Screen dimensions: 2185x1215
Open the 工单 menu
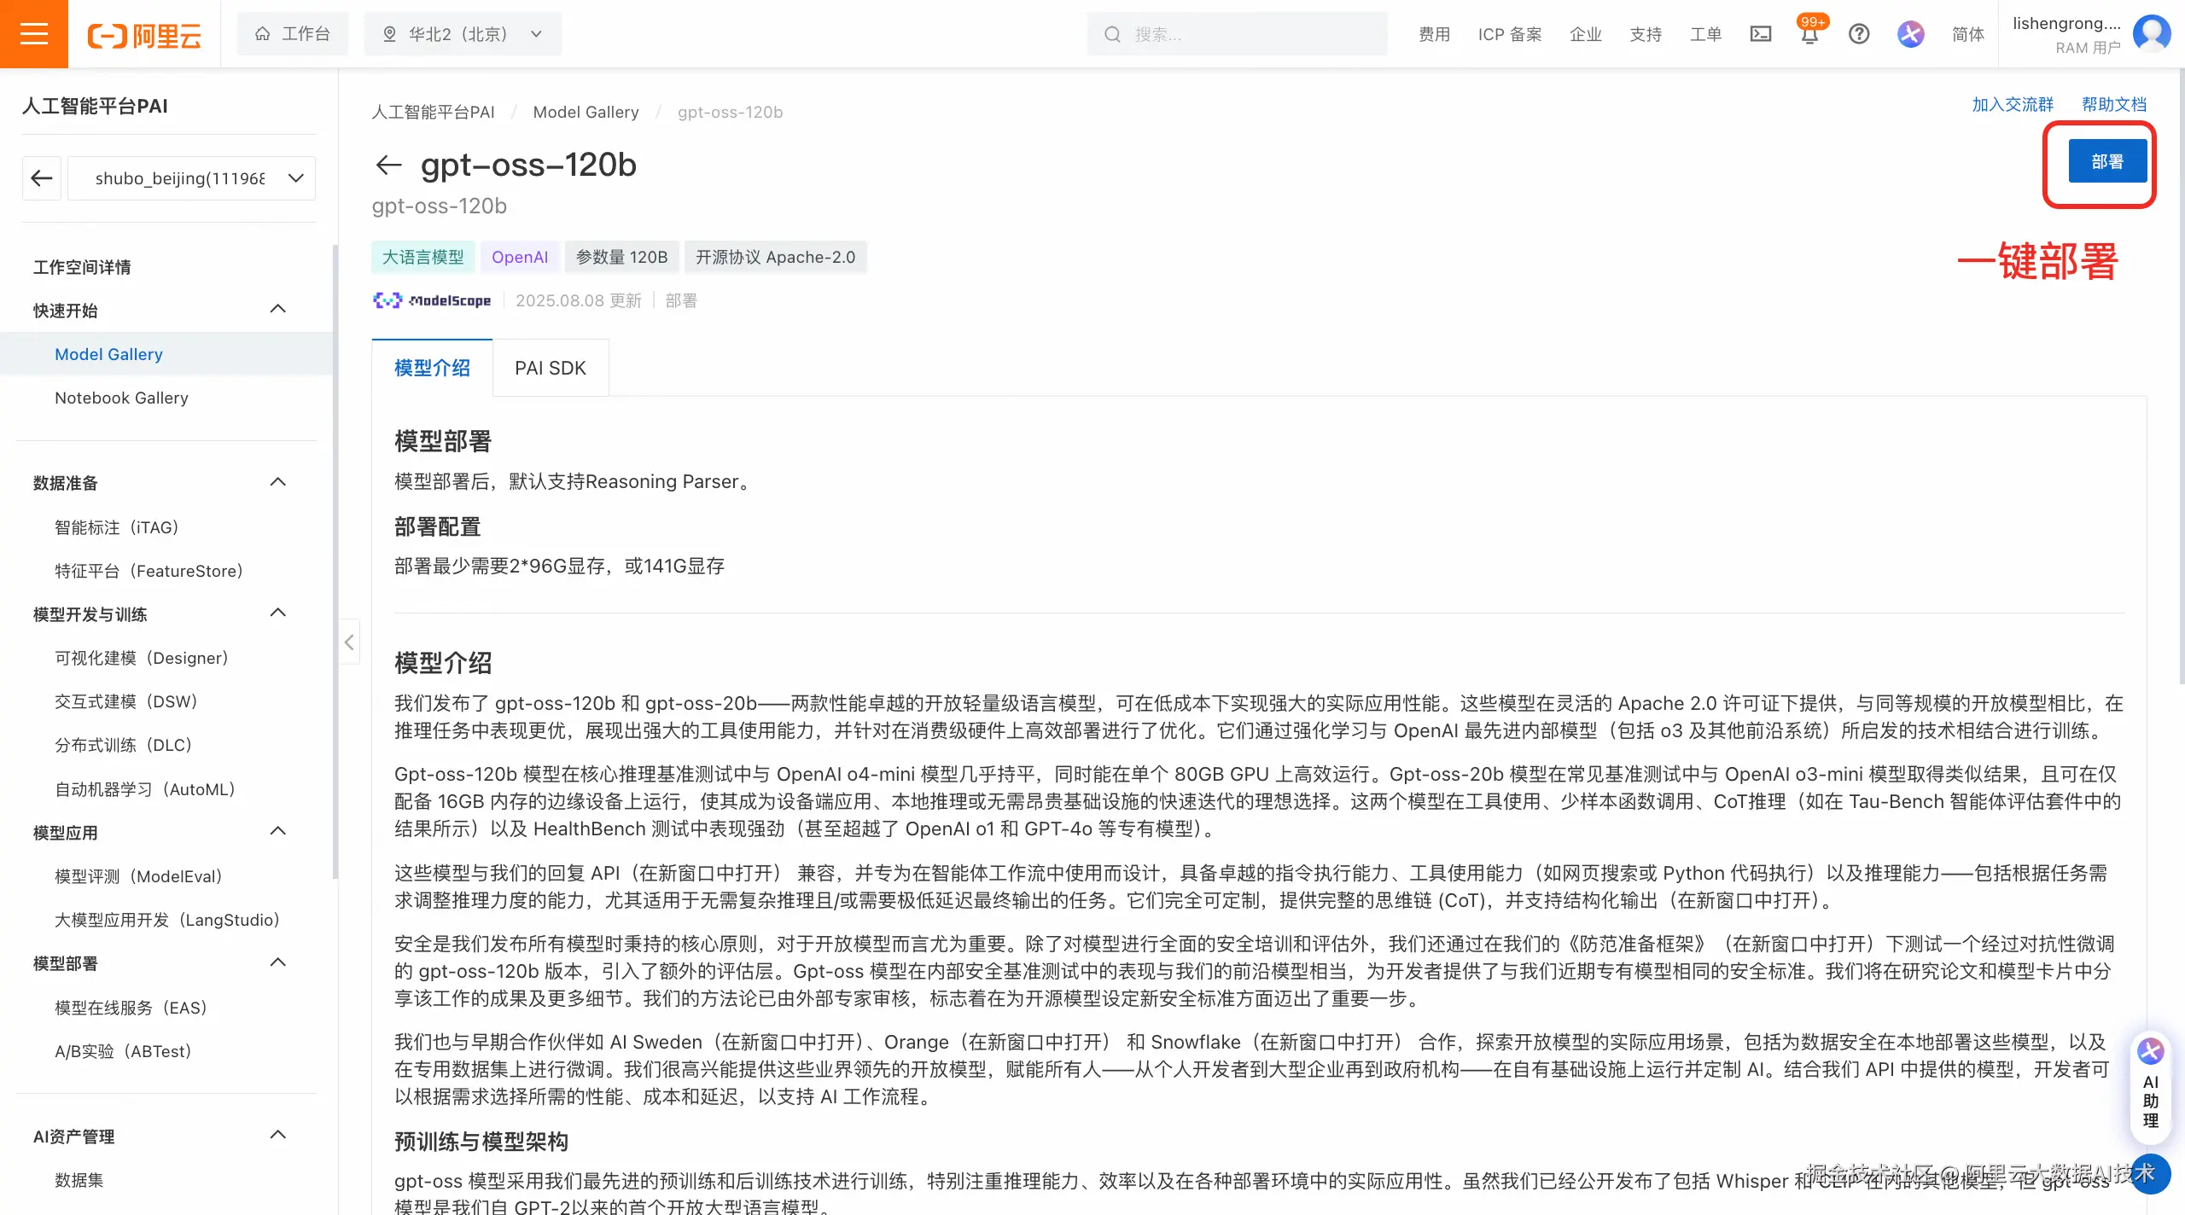click(x=1705, y=34)
